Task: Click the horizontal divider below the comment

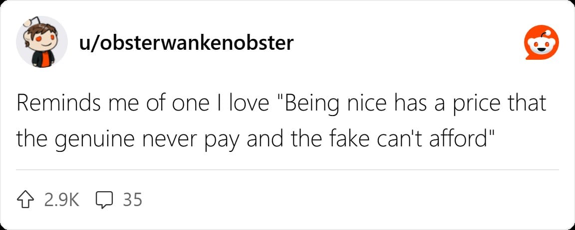Action: (x=287, y=170)
